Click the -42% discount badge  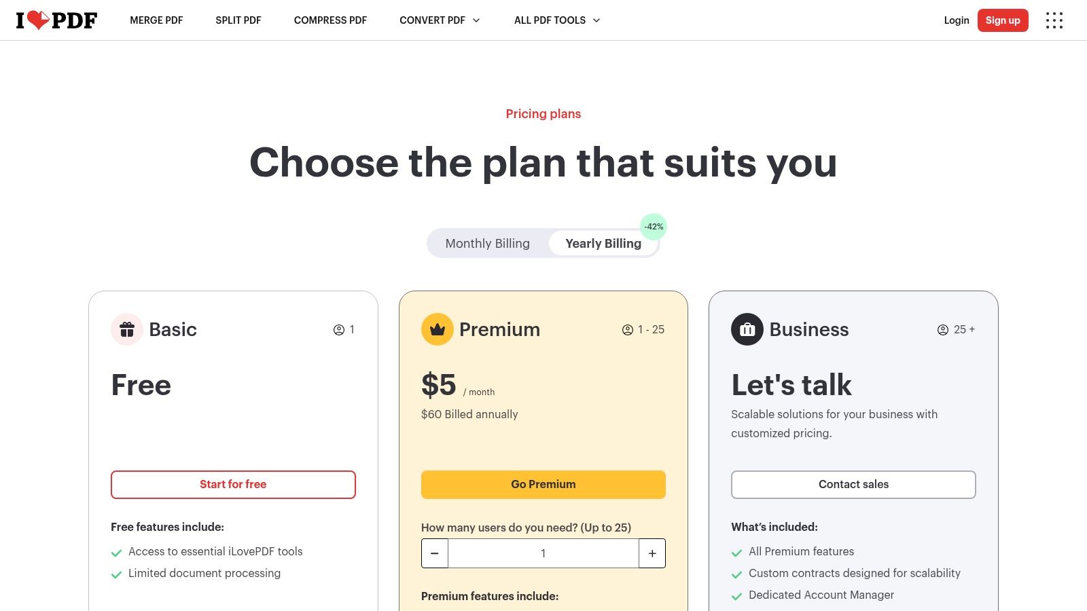pos(654,227)
